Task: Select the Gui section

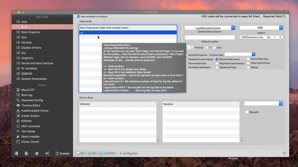Action: [42, 53]
